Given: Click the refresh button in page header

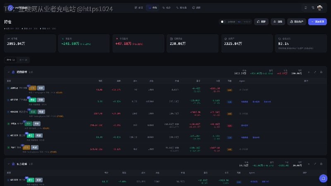Looking at the screenshot, I should 261,22.
